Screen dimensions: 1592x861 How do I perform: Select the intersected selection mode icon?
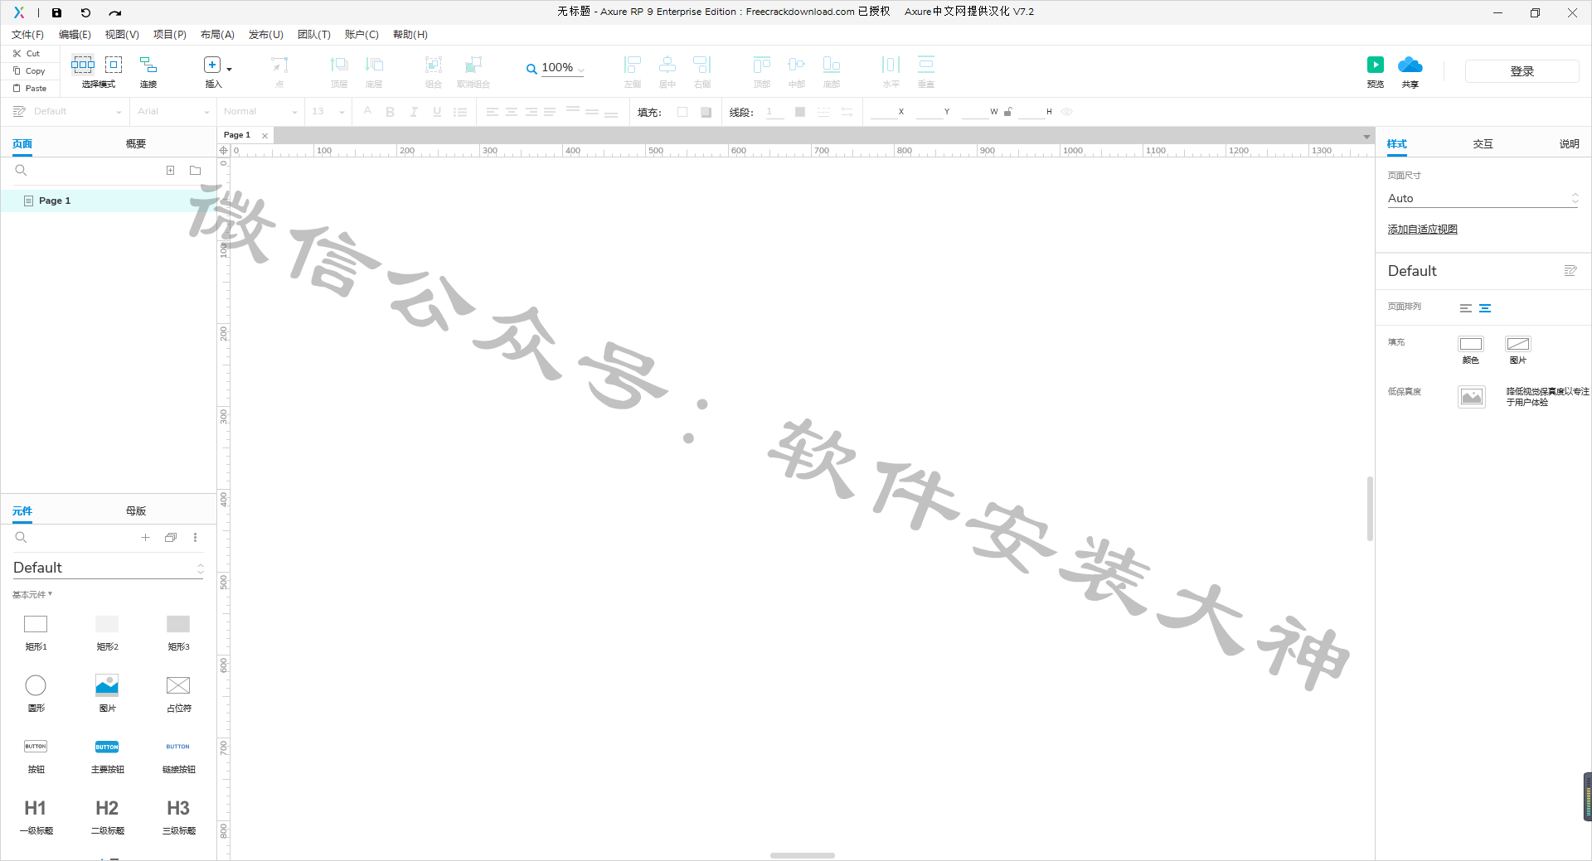coord(83,65)
